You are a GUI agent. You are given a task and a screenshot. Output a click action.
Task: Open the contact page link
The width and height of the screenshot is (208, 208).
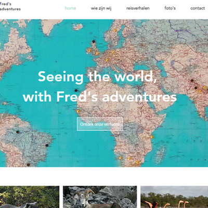tap(198, 8)
